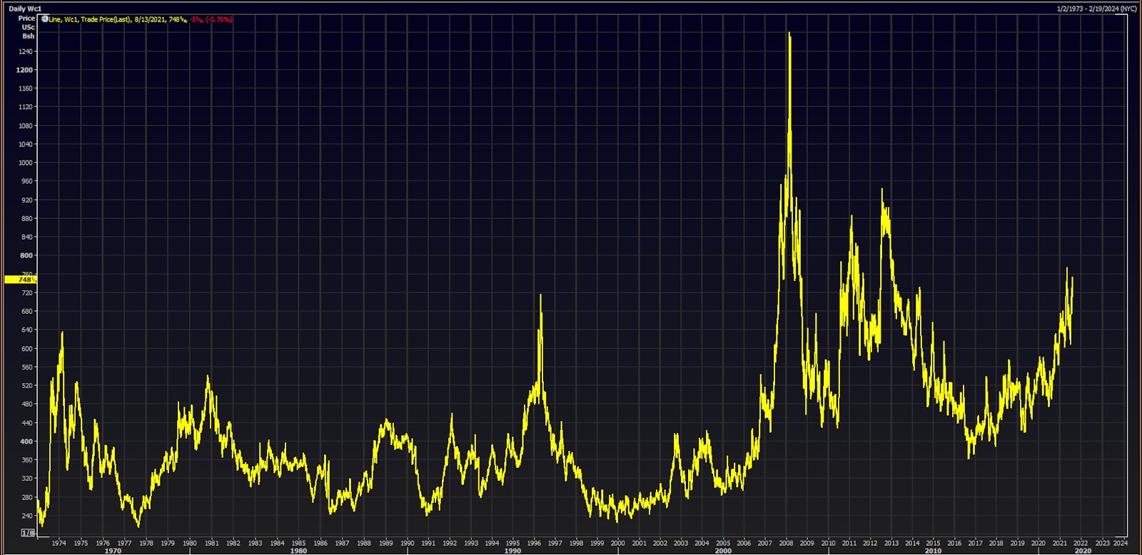Click the 'Bsh' unit label
Screen dimensions: 1142x555
pyautogui.click(x=28, y=36)
